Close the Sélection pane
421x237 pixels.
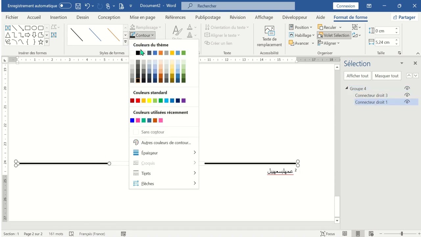coord(415,63)
